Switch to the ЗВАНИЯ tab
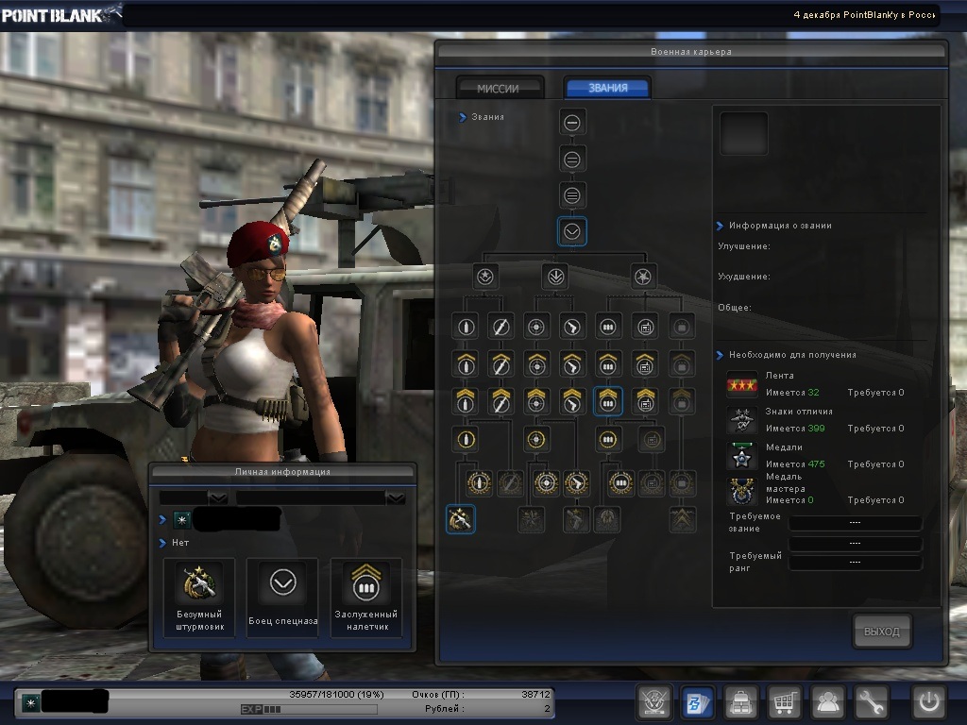This screenshot has width=967, height=725. tap(607, 88)
